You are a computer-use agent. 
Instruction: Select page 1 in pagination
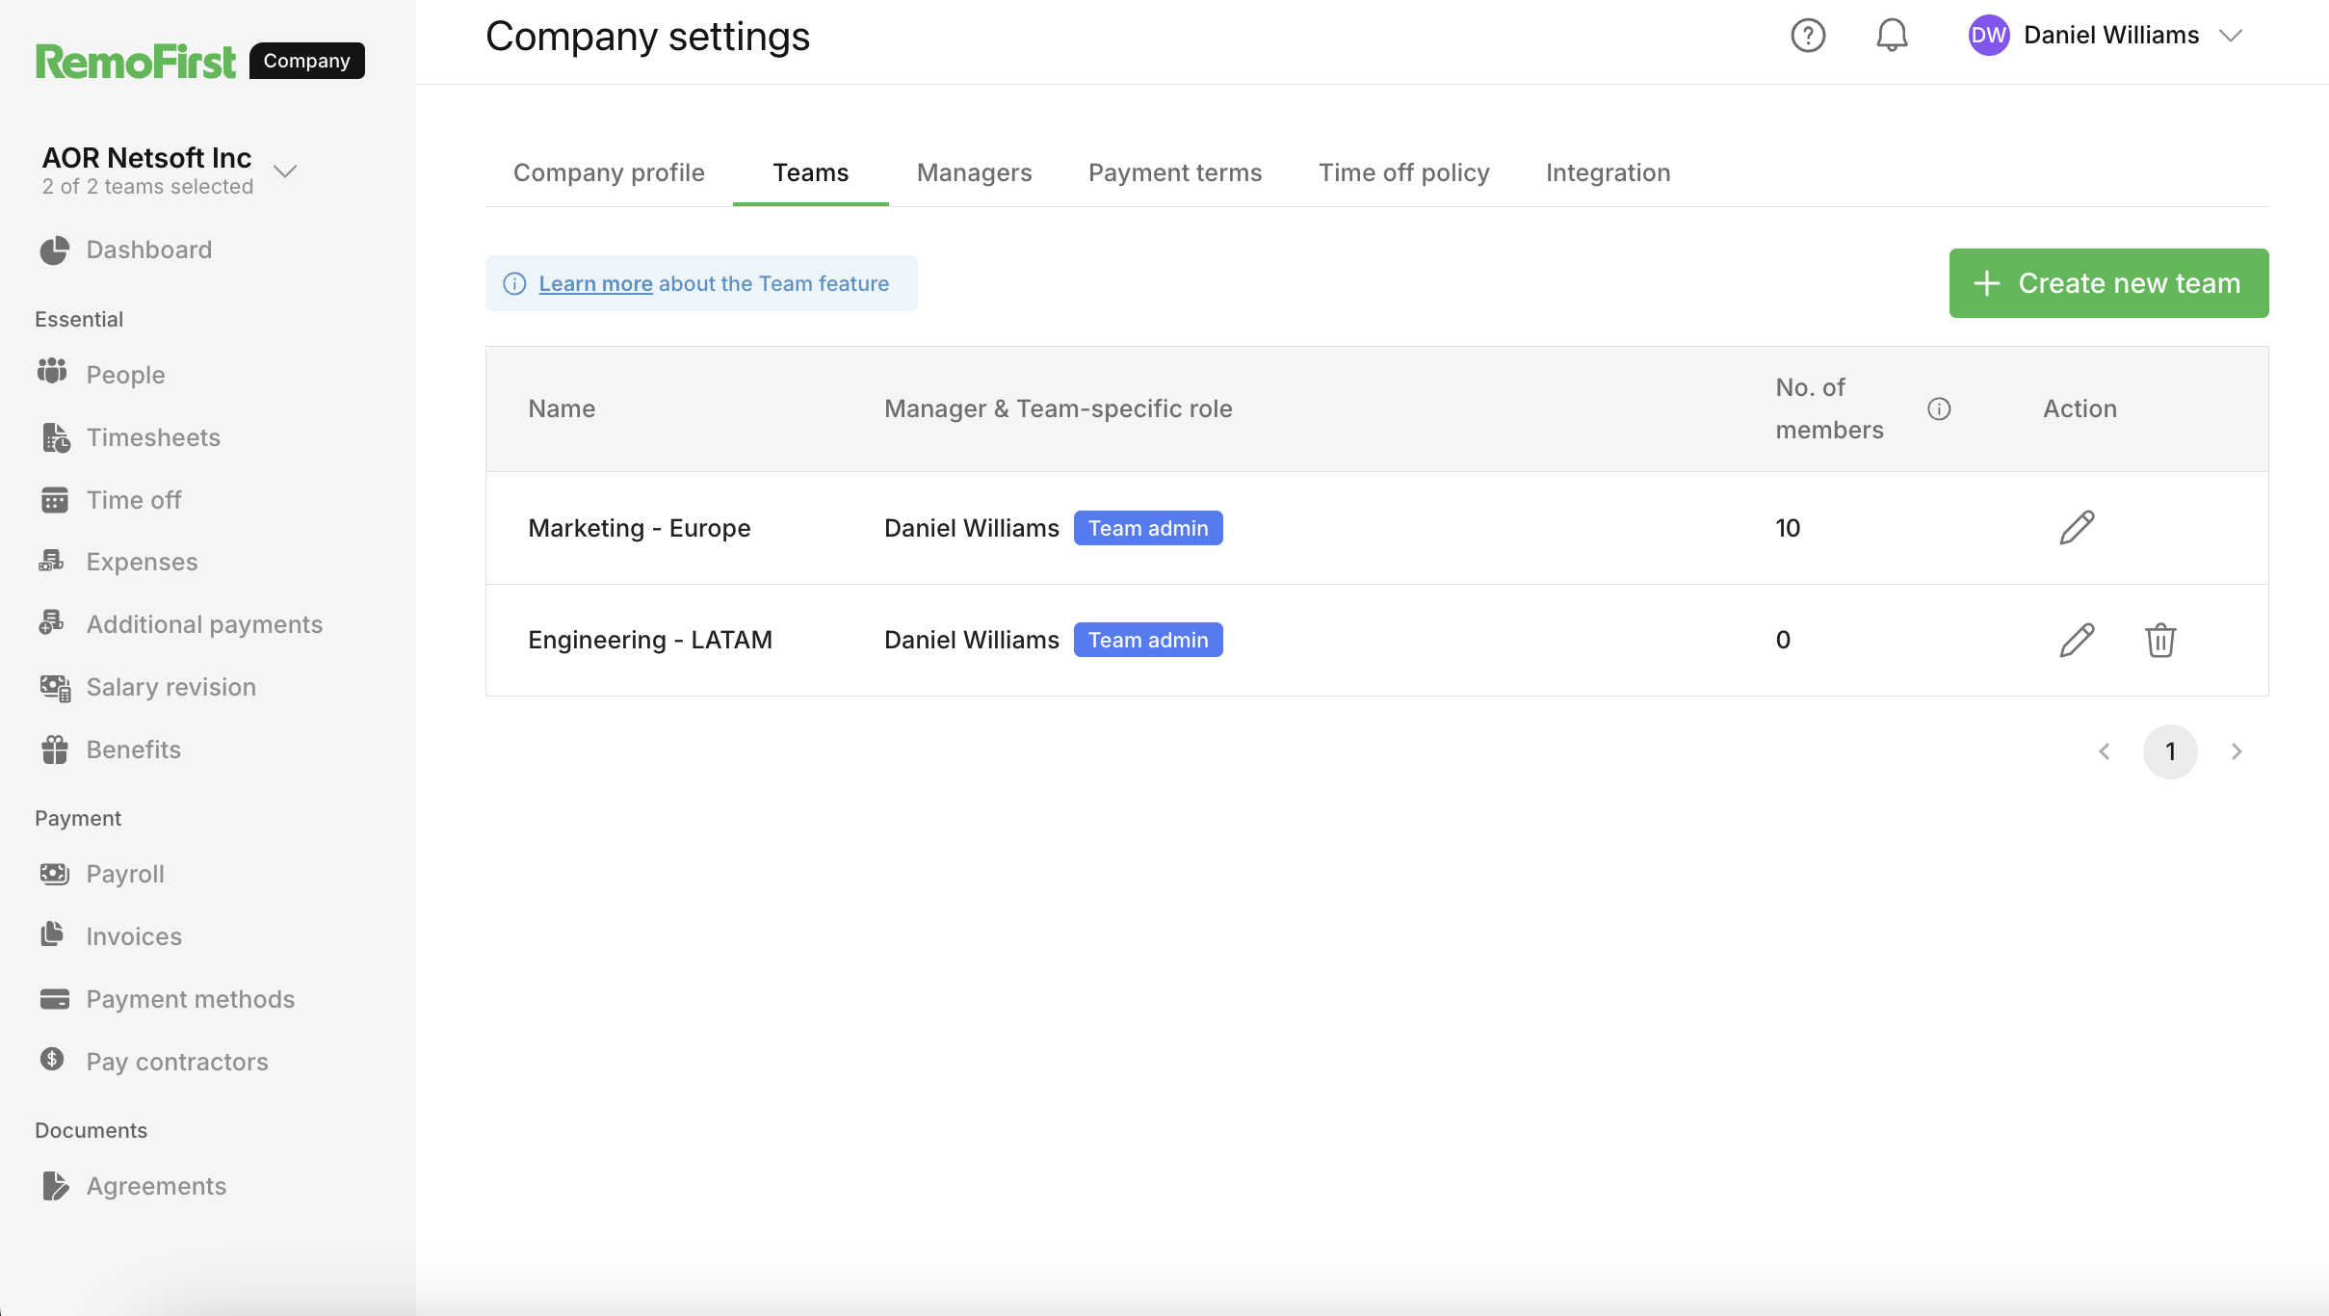tap(2170, 751)
